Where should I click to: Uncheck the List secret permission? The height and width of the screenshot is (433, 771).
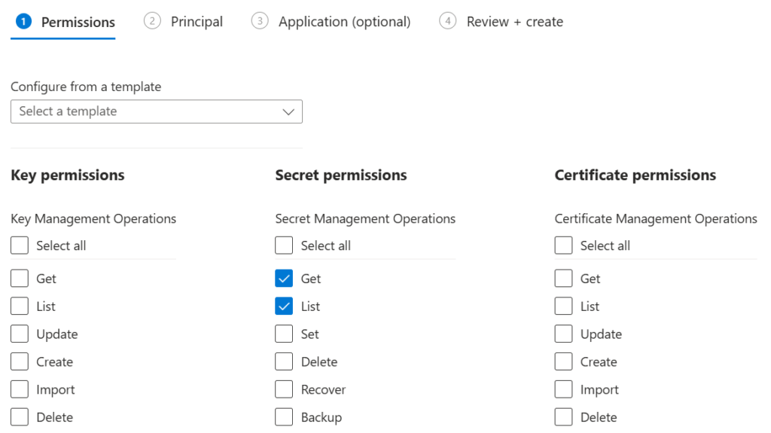click(284, 306)
